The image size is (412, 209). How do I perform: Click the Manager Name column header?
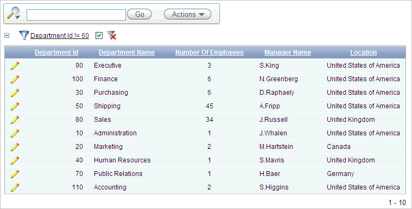click(x=288, y=53)
